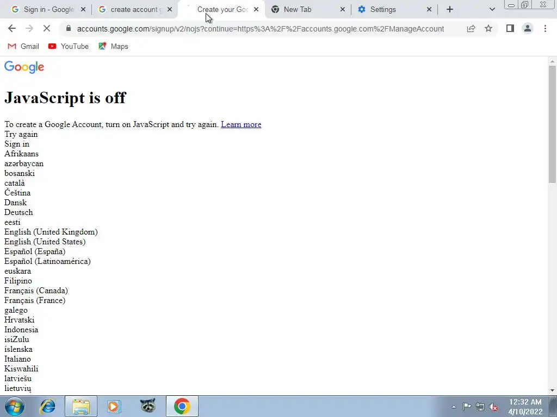The image size is (557, 417).
Task: Open Windows Explorer folder in taskbar
Action: (x=81, y=406)
